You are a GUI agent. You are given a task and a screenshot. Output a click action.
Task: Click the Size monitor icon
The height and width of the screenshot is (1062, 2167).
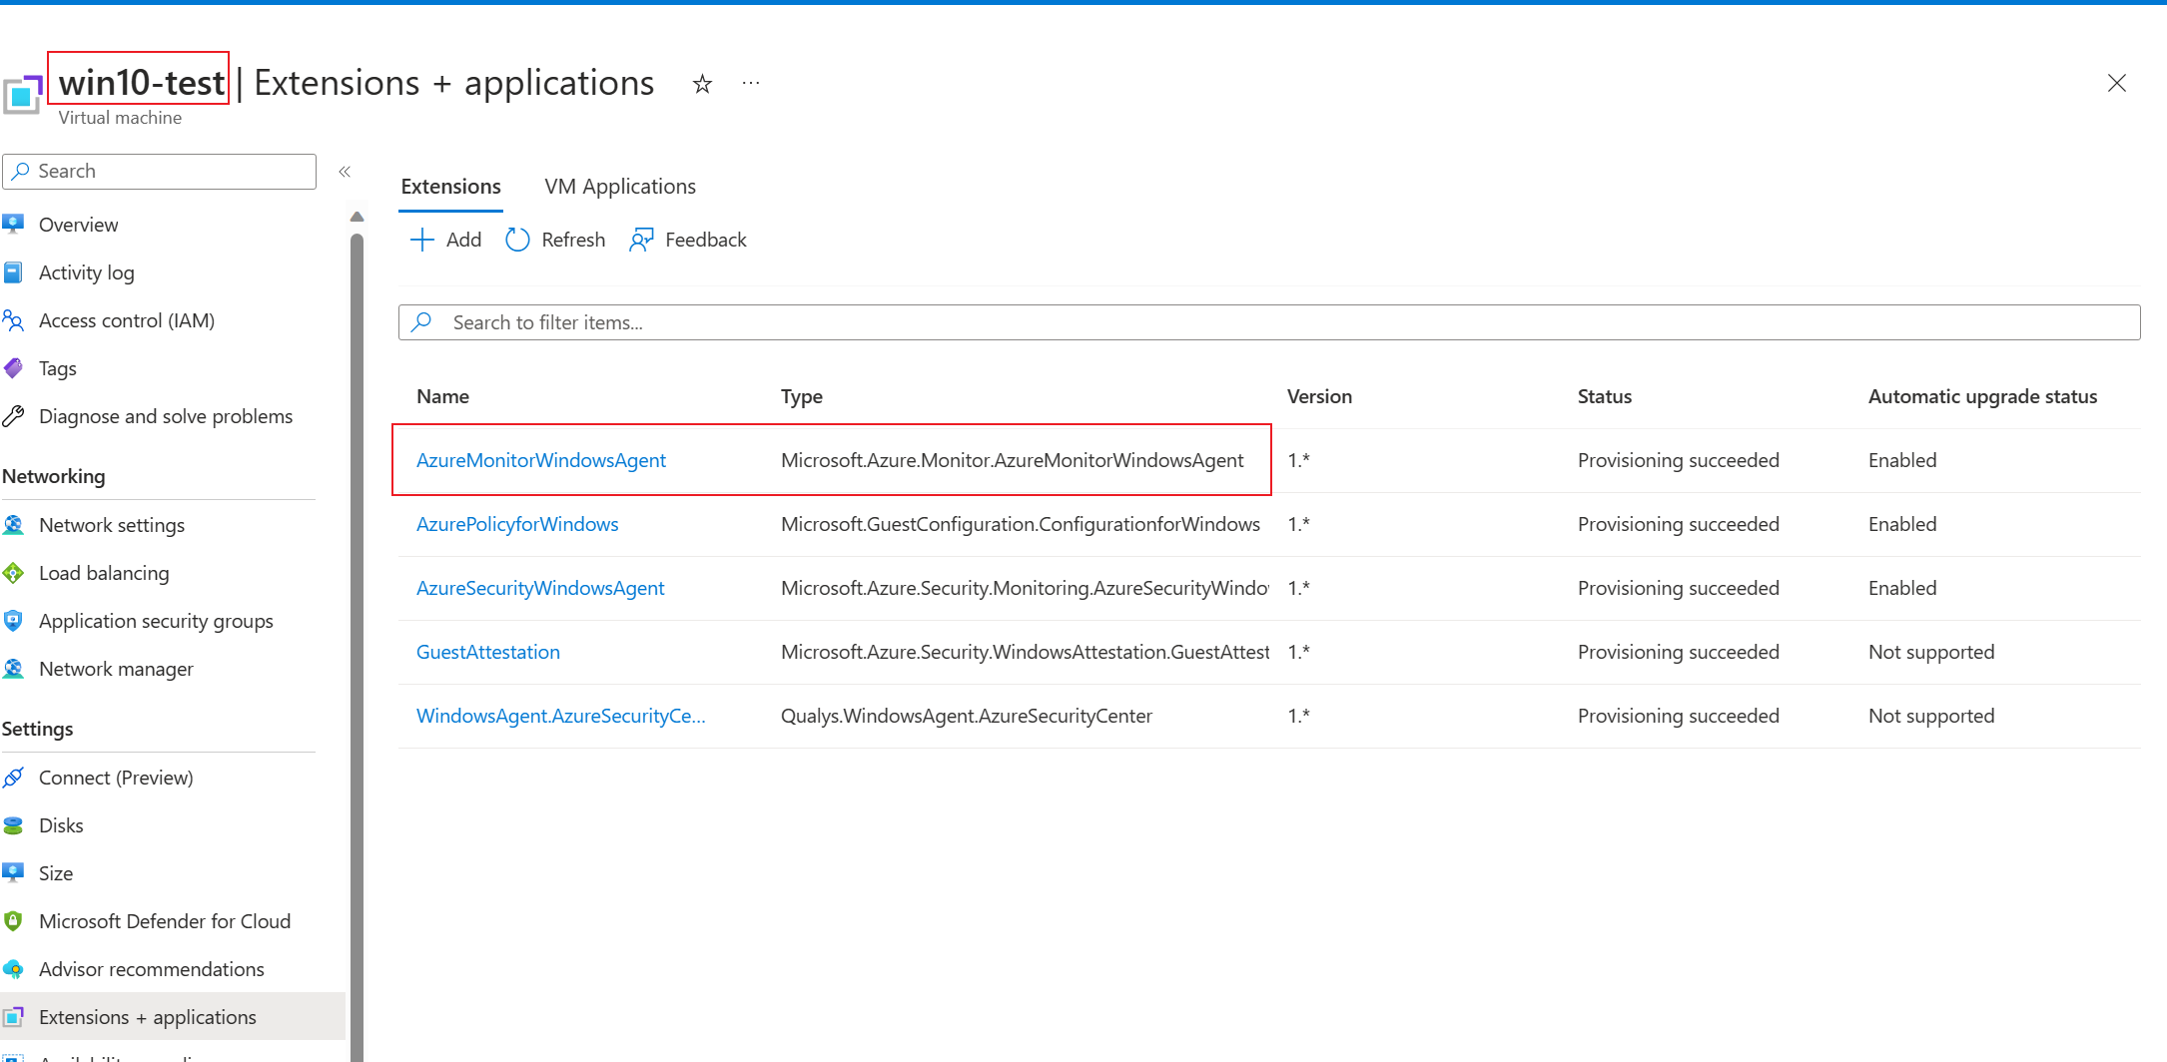click(x=13, y=873)
